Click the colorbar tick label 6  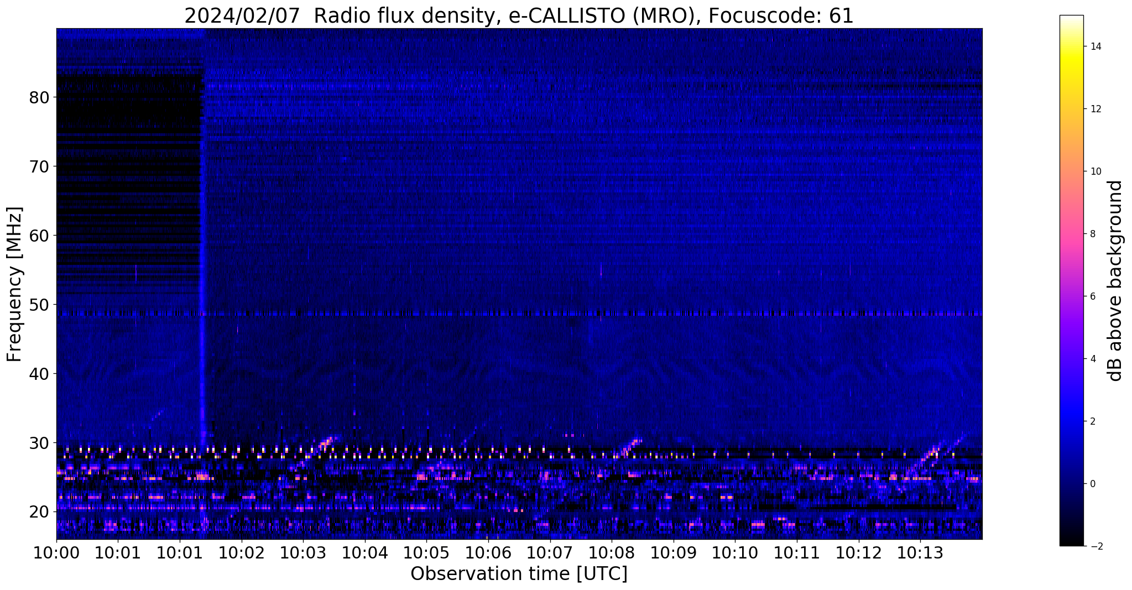coord(1093,296)
